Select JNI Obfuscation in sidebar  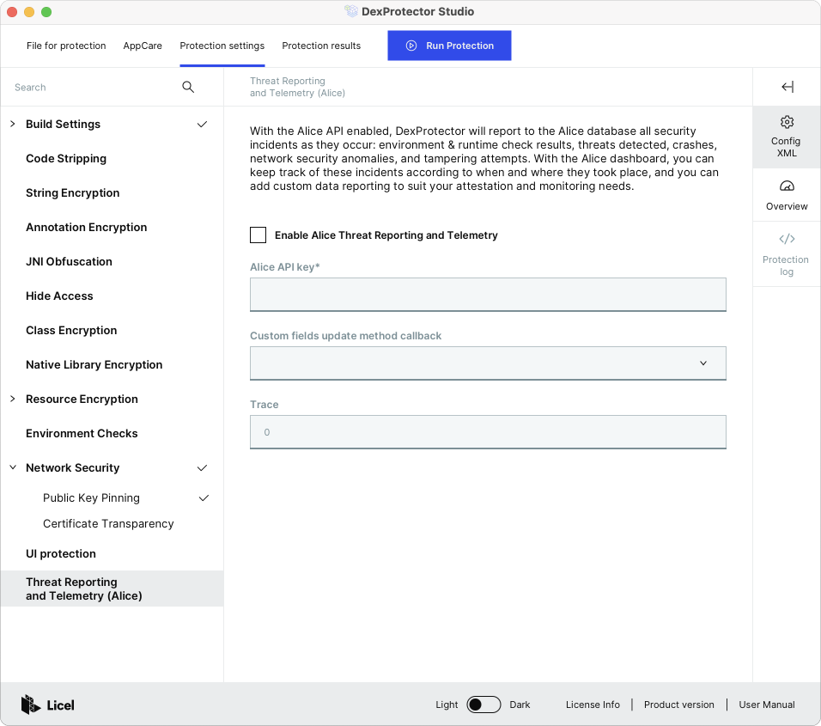(69, 261)
